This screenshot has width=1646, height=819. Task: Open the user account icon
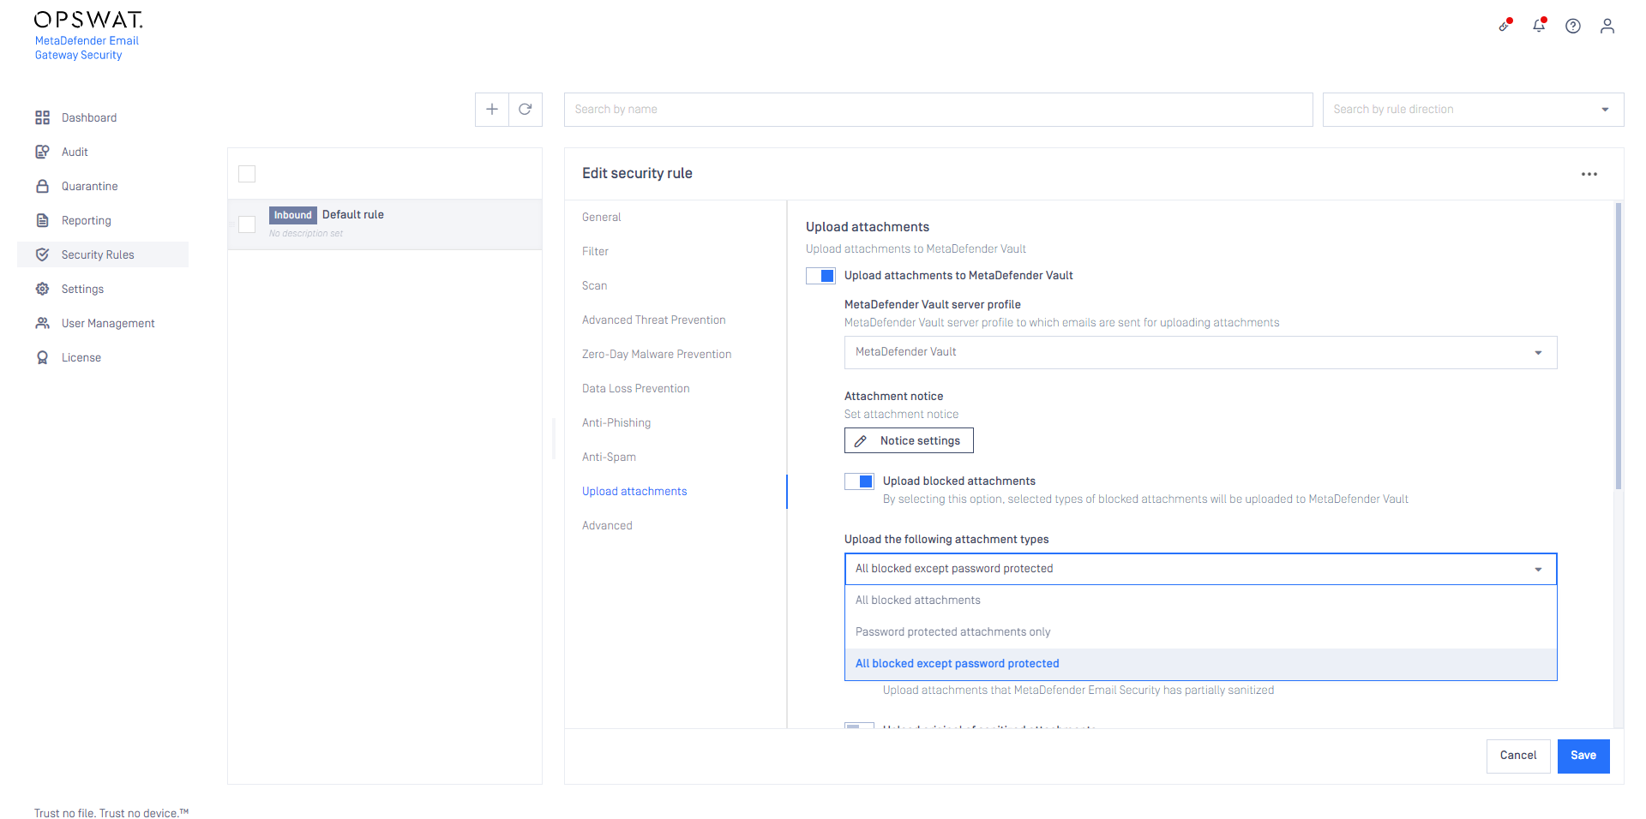1607,26
